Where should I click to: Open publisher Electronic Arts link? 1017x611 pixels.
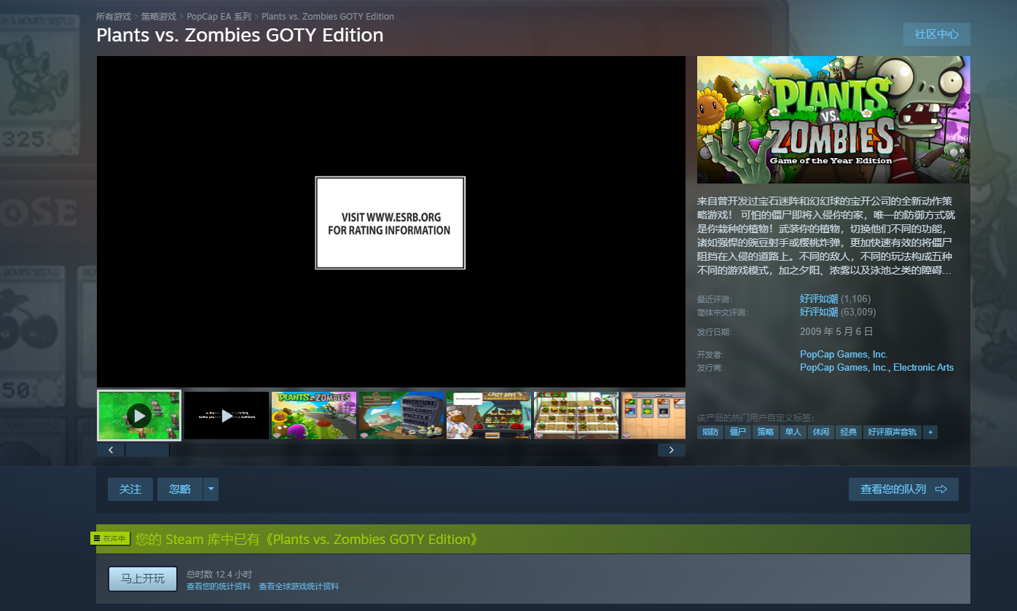click(923, 368)
